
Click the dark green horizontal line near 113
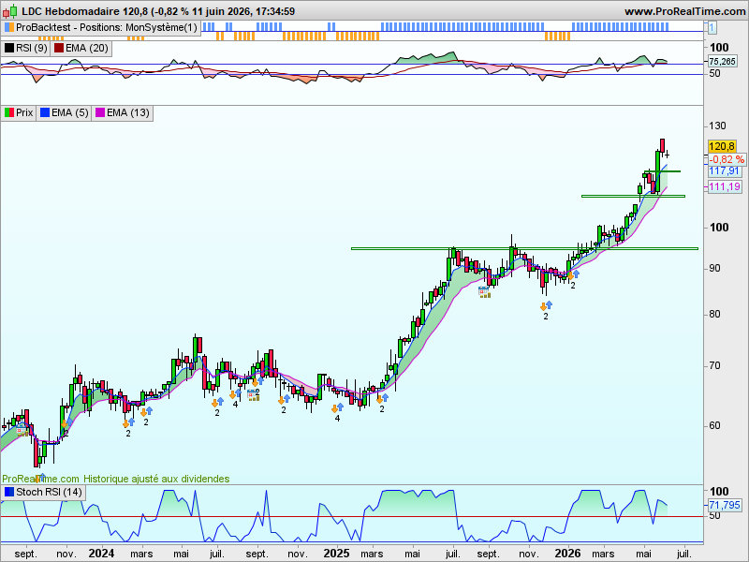(x=662, y=171)
